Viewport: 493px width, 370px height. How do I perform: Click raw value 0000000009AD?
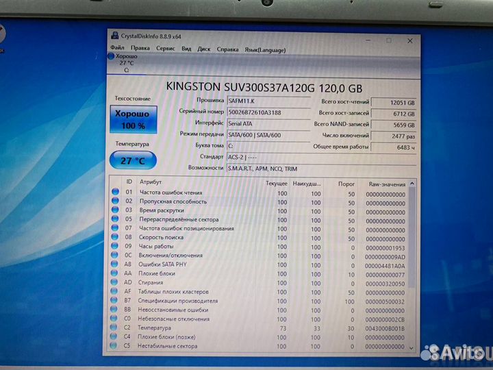(385, 257)
